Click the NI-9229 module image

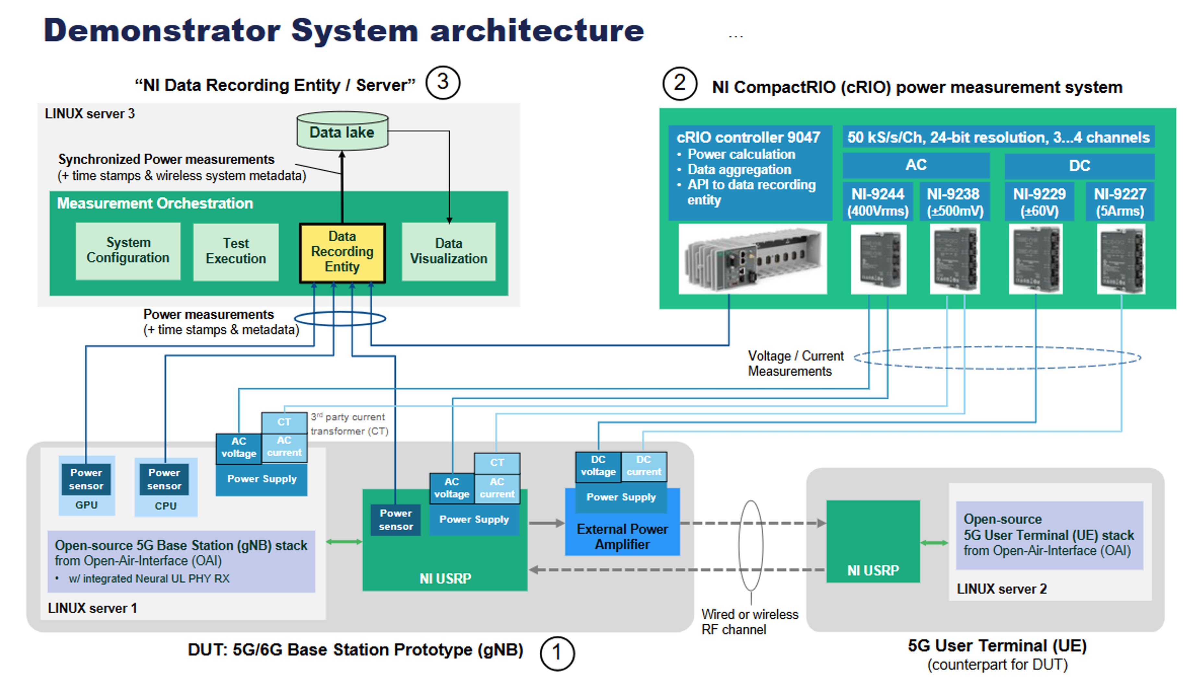pos(1036,259)
